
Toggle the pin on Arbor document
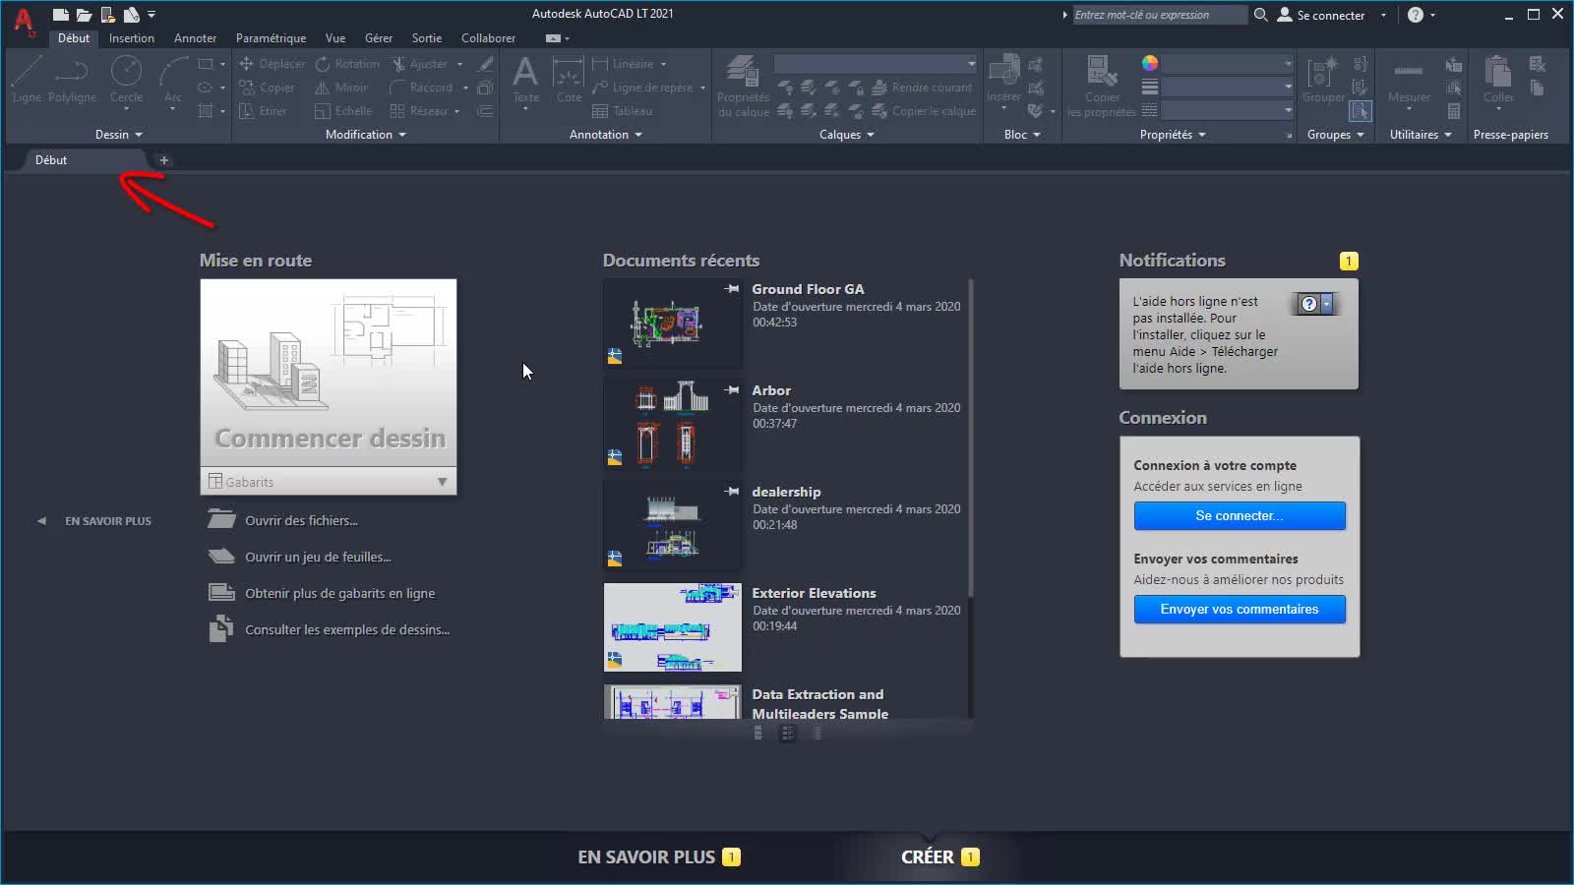tap(732, 390)
